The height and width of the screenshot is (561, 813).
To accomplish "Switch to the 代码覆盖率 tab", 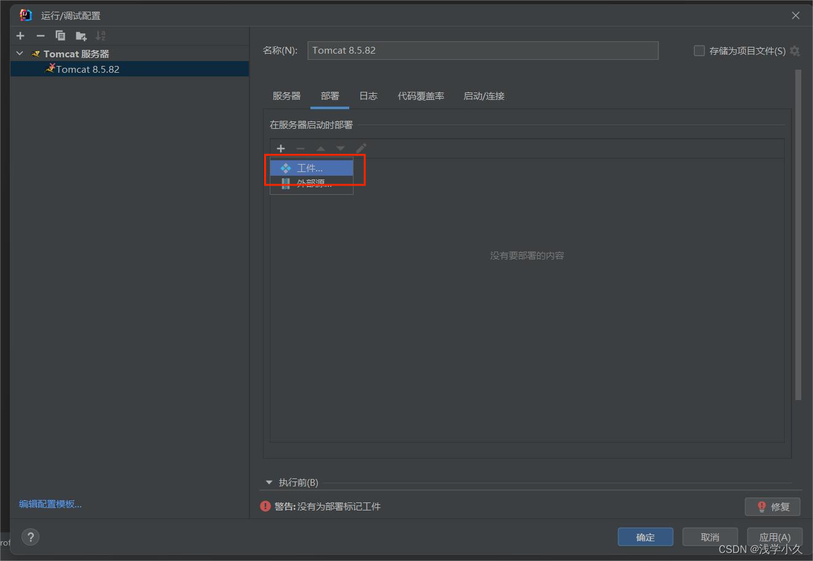I will click(421, 96).
